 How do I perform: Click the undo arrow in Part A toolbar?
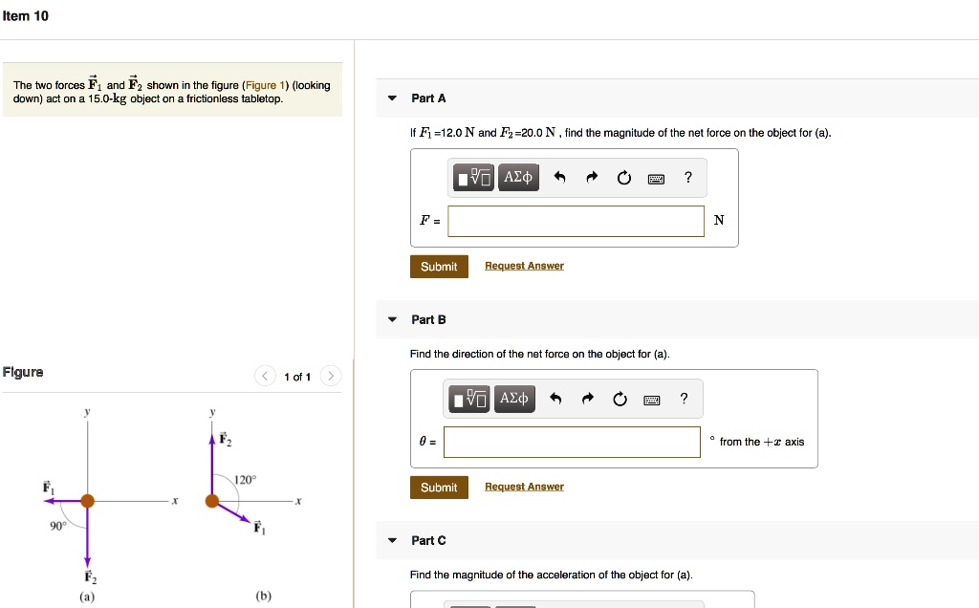click(x=559, y=177)
